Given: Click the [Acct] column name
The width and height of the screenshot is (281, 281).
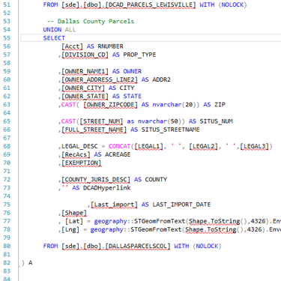Looking at the screenshot, I should pyautogui.click(x=72, y=46).
